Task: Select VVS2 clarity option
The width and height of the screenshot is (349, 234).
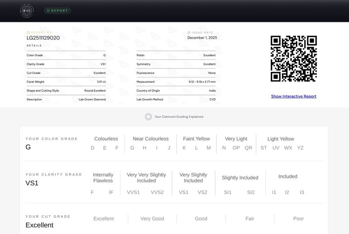Action: click(157, 192)
